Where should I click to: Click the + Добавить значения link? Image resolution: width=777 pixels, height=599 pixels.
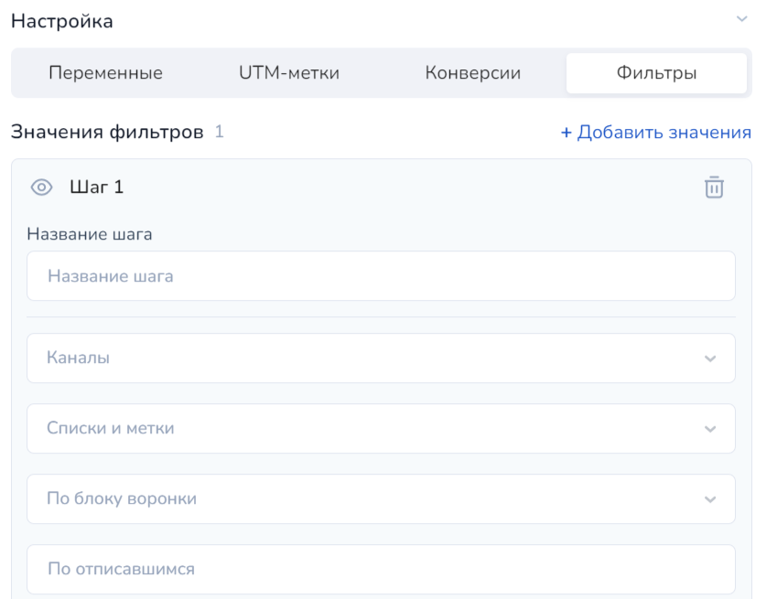click(655, 133)
